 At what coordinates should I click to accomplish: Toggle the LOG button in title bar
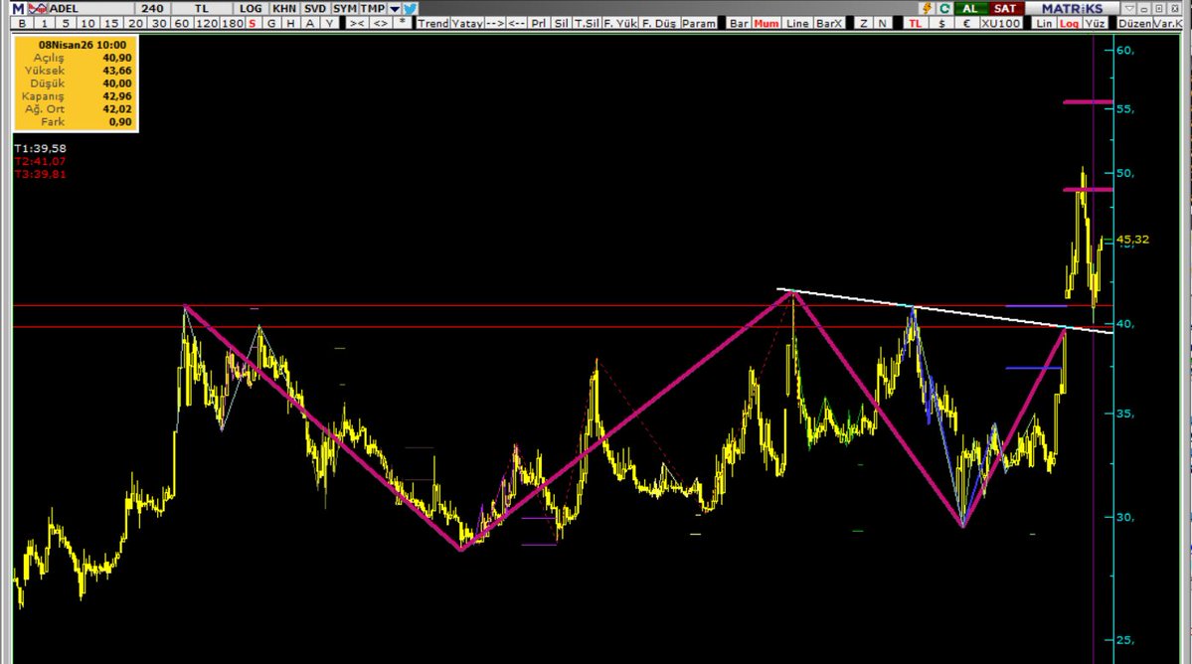(x=251, y=8)
